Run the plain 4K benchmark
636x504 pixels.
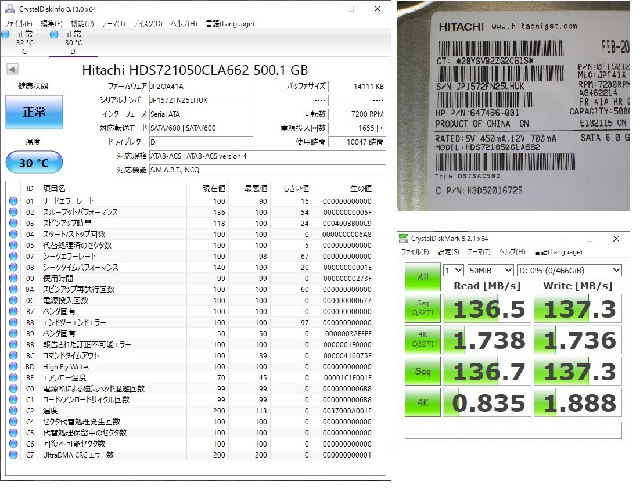[x=423, y=402]
